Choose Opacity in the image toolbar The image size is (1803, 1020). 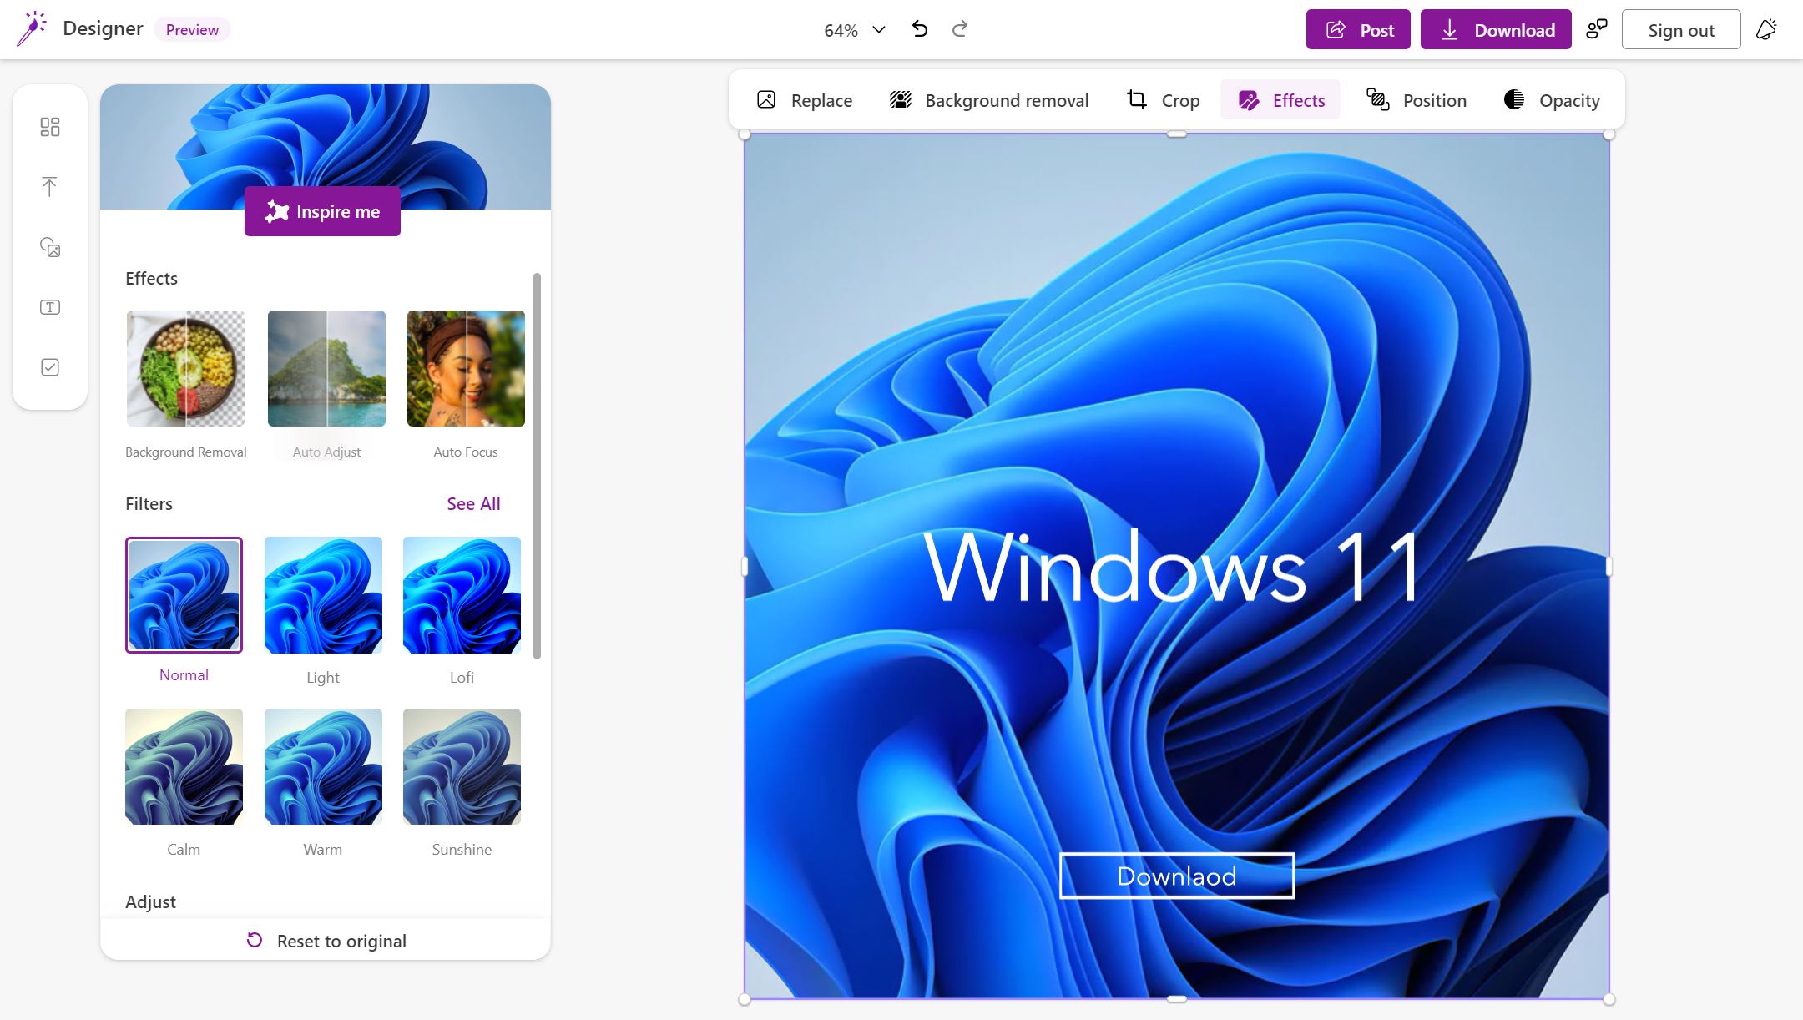coord(1552,100)
